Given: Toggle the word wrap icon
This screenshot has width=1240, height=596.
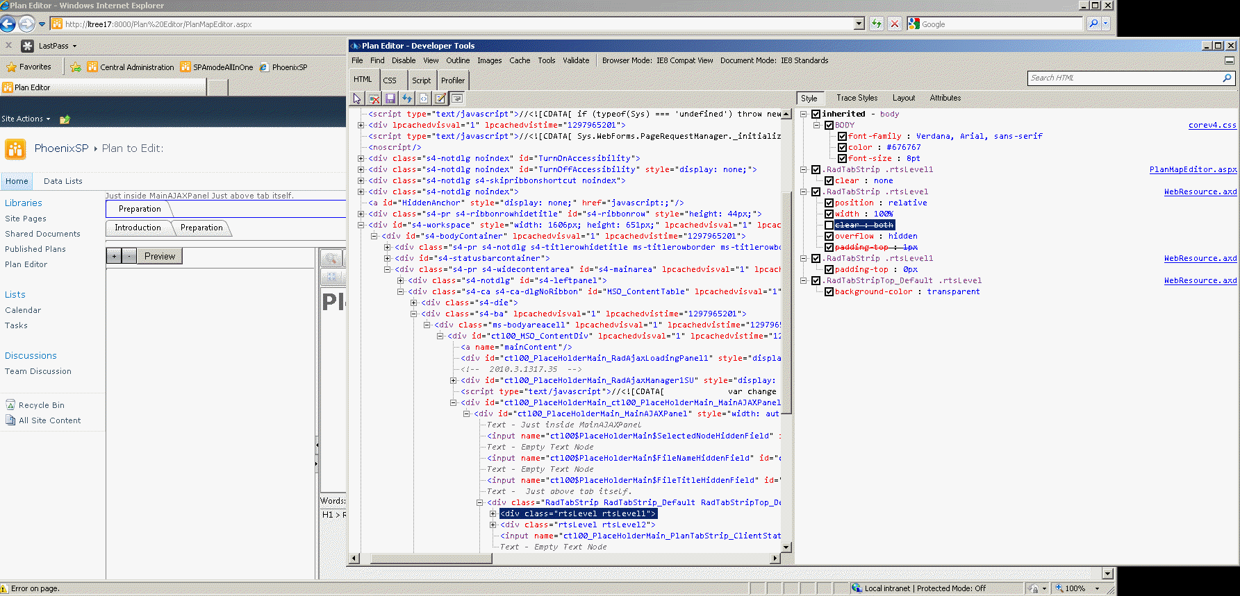Looking at the screenshot, I should coord(457,99).
